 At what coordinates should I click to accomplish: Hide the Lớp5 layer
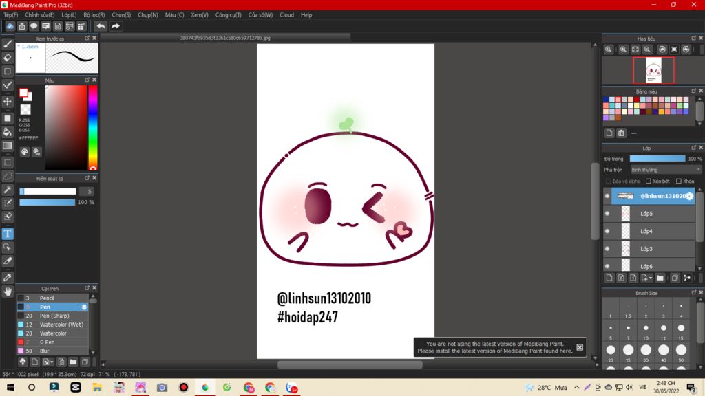pyautogui.click(x=607, y=213)
